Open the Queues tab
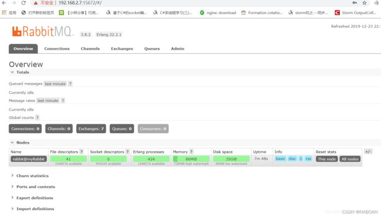The image size is (381, 216). pyautogui.click(x=152, y=48)
